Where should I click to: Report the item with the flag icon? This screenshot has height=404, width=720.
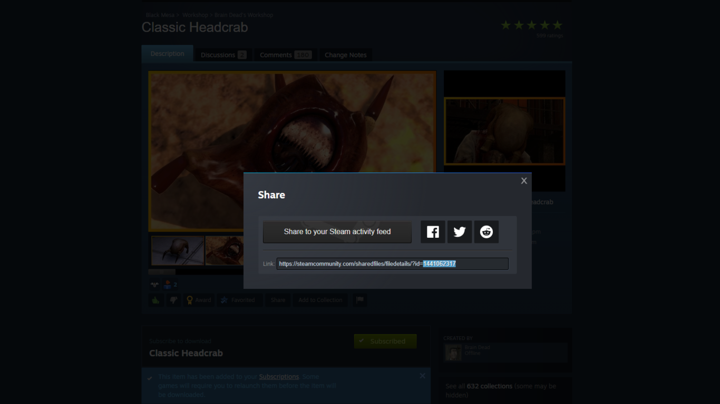pyautogui.click(x=360, y=300)
